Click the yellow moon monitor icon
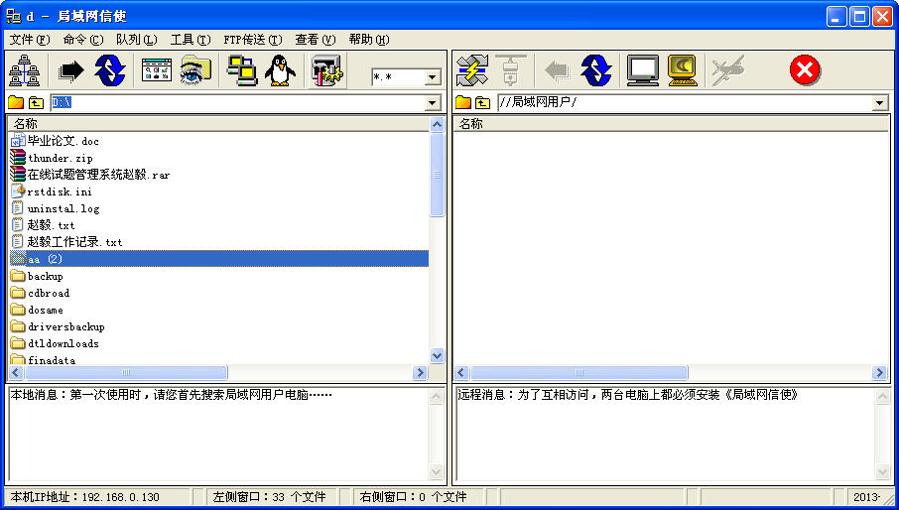The image size is (899, 510). coord(683,70)
